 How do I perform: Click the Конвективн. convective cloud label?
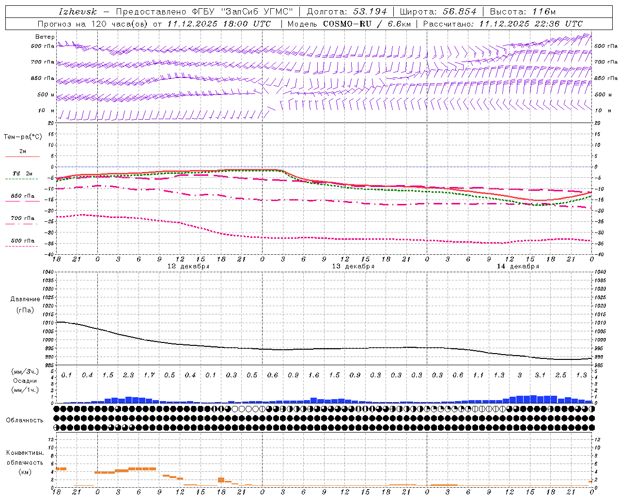(x=25, y=453)
